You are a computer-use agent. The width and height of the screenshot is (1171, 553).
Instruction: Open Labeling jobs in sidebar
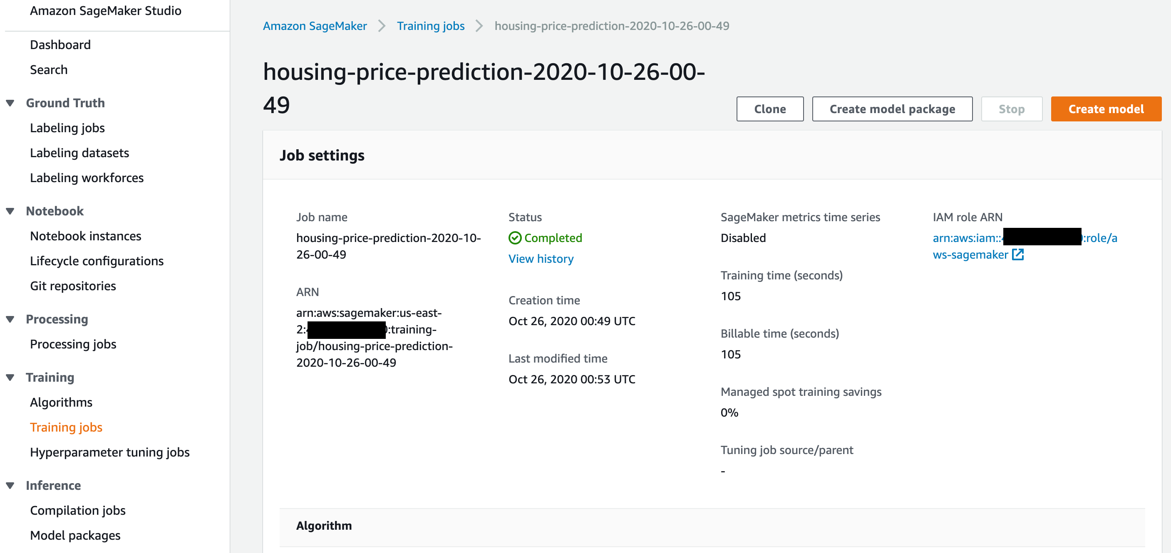67,128
